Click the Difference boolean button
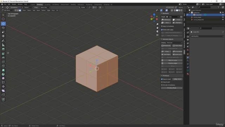This screenshot has width=225, height=127. click(x=166, y=20)
